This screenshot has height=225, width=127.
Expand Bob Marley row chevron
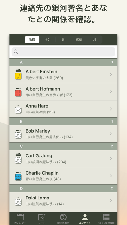[x=111, y=134]
